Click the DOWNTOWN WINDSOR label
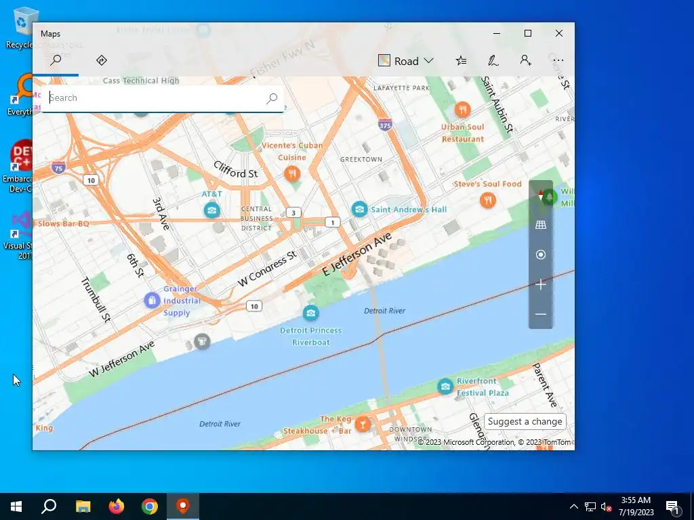694x520 pixels. pos(409,434)
